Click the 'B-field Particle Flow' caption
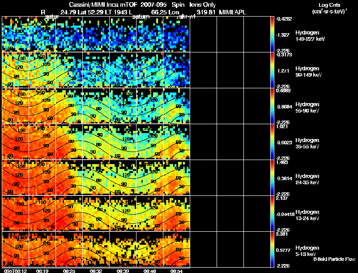The height and width of the screenshot is (273, 358). pyautogui.click(x=334, y=259)
